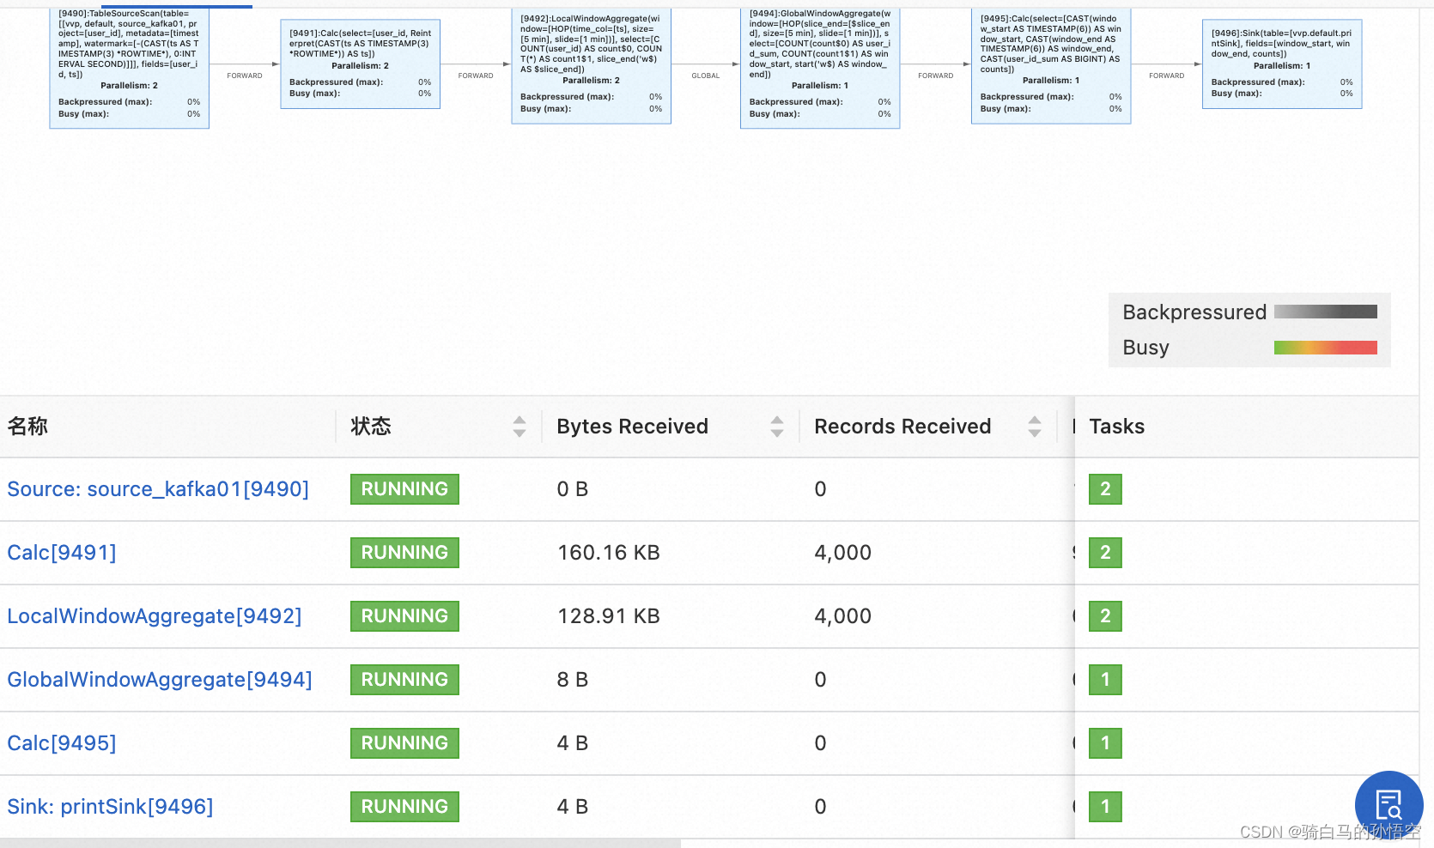Viewport: 1434px width, 848px height.
Task: Click RUNNING status badge for Source row
Action: pyautogui.click(x=404, y=489)
